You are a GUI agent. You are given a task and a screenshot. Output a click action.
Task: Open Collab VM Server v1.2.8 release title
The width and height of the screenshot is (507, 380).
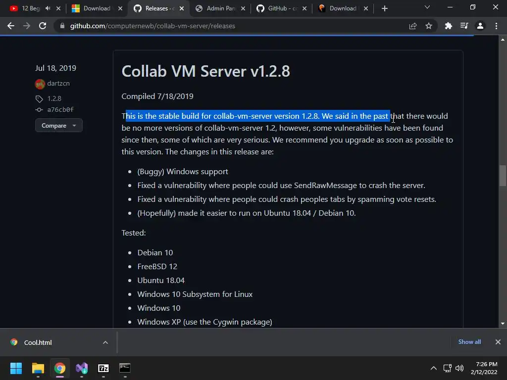point(205,71)
